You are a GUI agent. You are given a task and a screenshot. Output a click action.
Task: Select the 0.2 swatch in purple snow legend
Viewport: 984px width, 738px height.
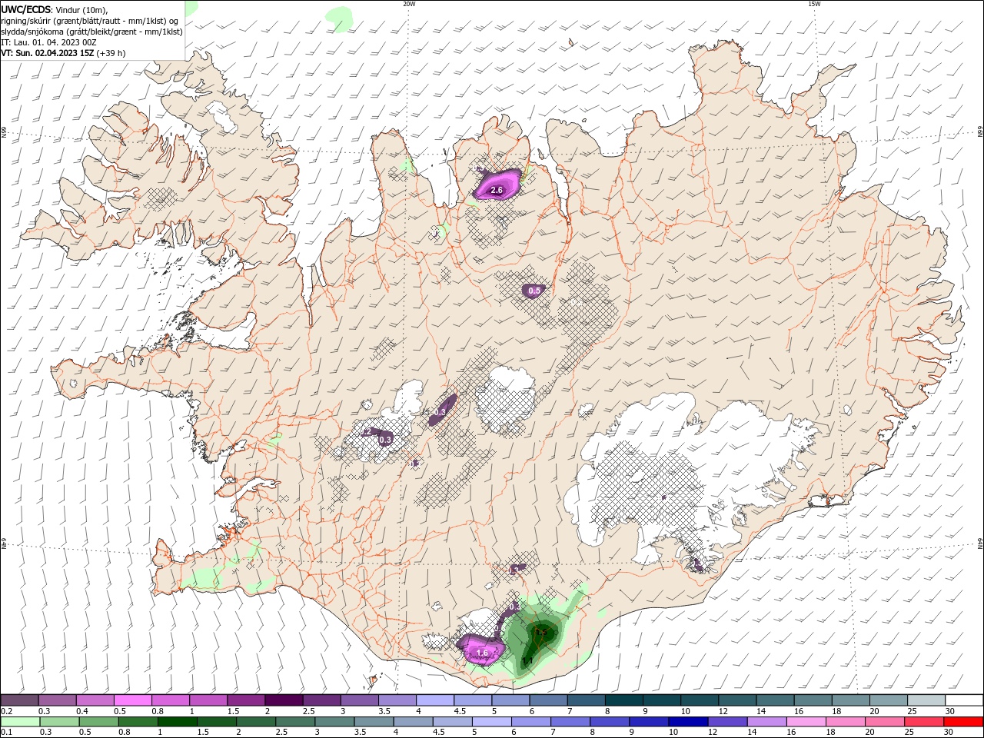(19, 700)
